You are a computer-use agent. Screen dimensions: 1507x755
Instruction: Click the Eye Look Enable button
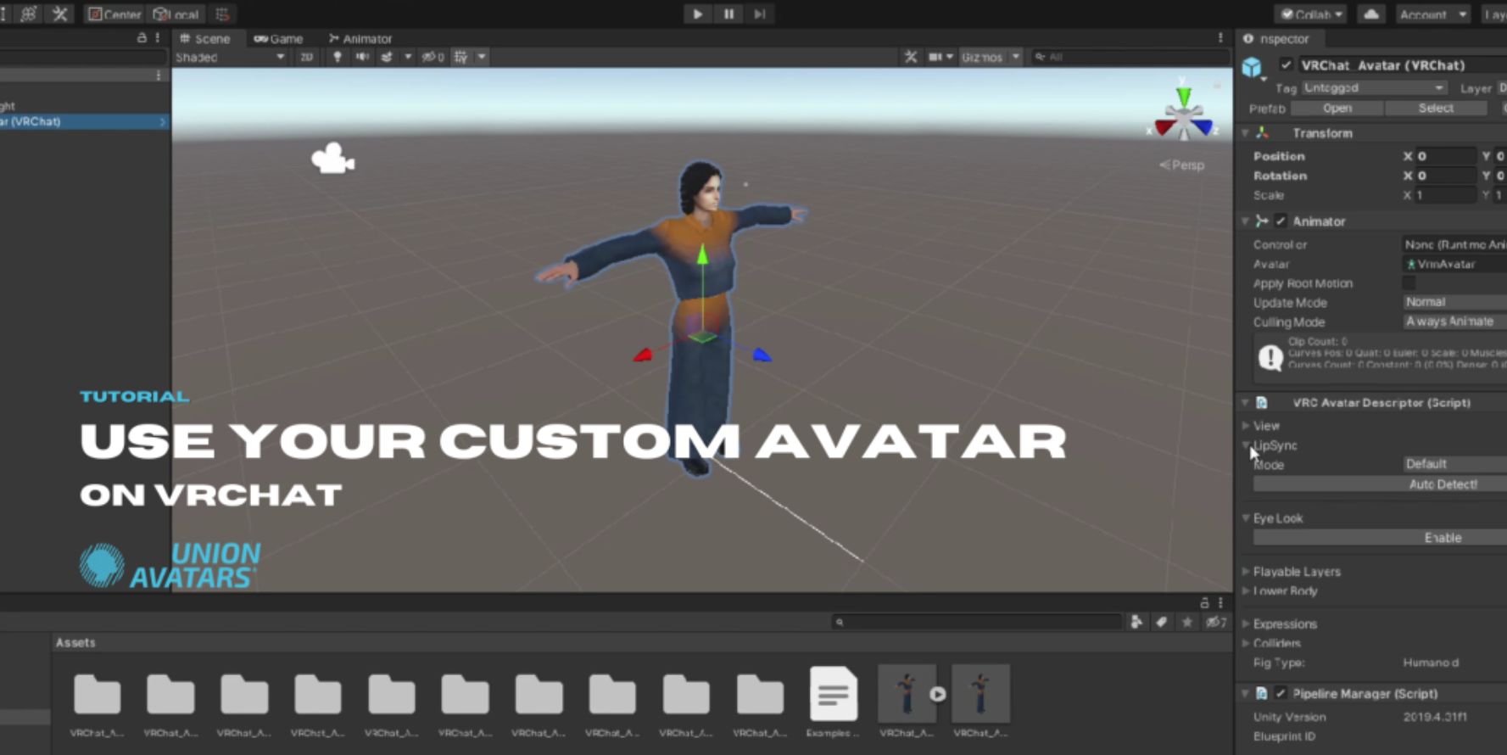pos(1380,538)
